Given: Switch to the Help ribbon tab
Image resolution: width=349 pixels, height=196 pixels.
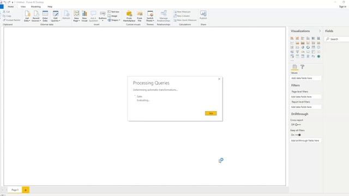Looking at the screenshot, I should 50,7.
